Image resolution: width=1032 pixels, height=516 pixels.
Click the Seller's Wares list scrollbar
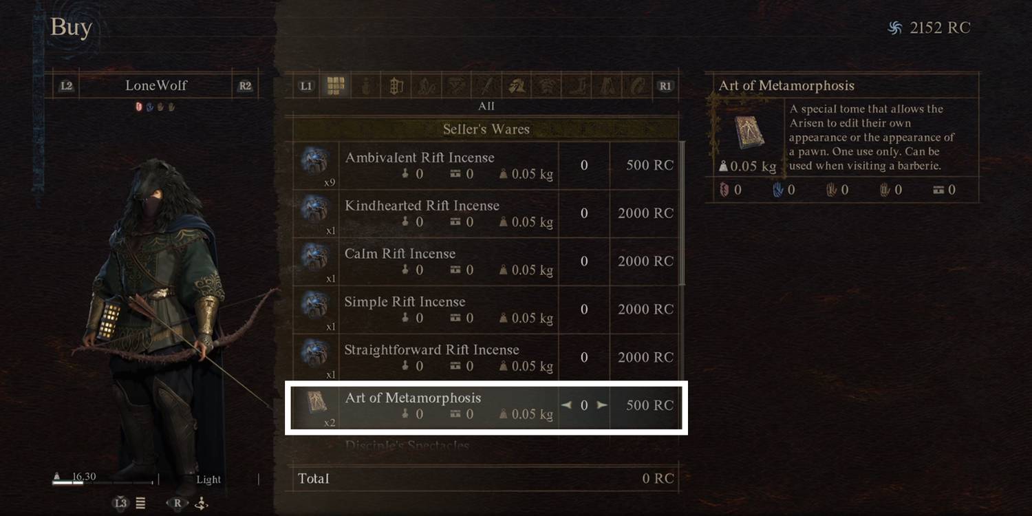tap(682, 213)
